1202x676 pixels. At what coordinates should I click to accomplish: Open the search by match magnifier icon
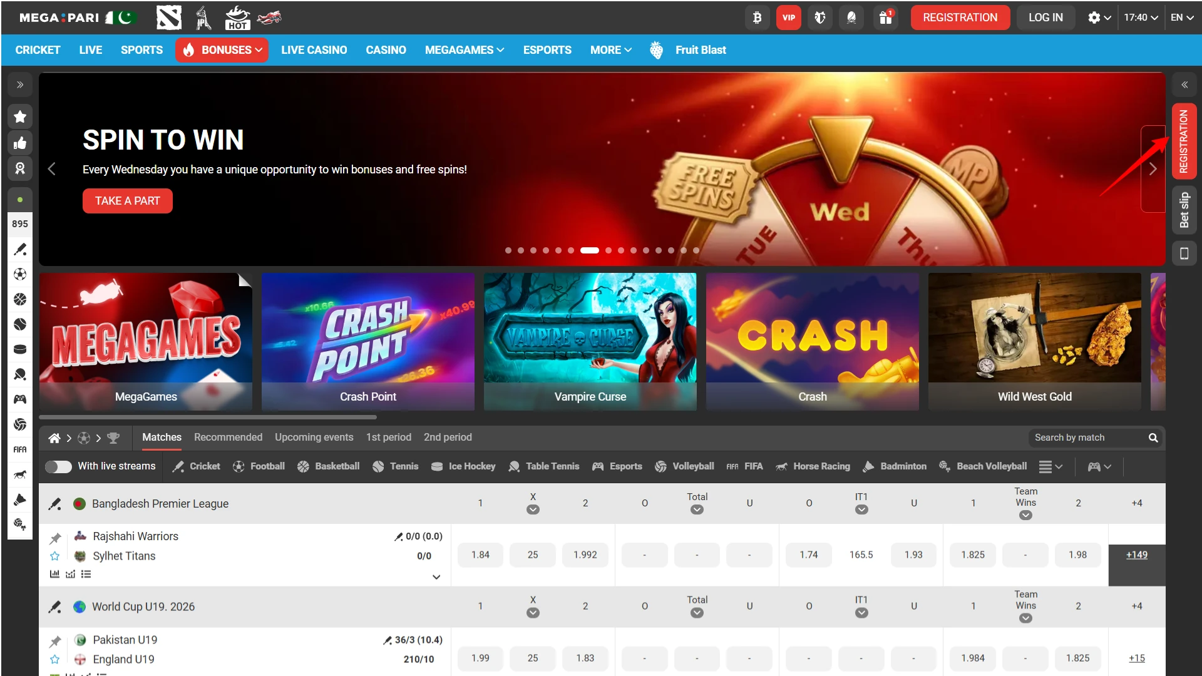pos(1153,438)
